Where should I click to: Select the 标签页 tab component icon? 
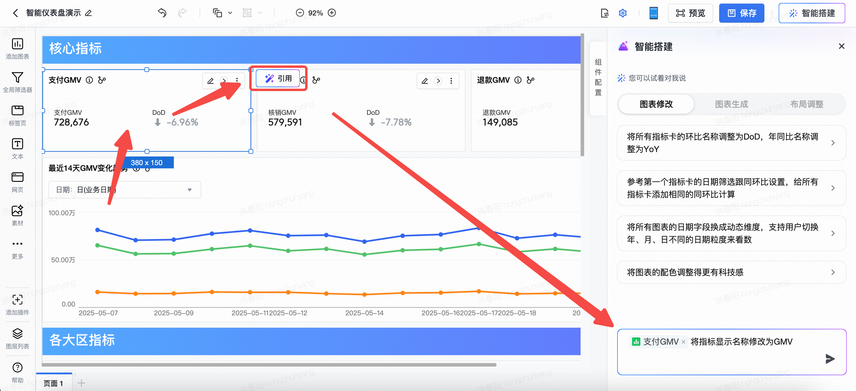[x=17, y=111]
